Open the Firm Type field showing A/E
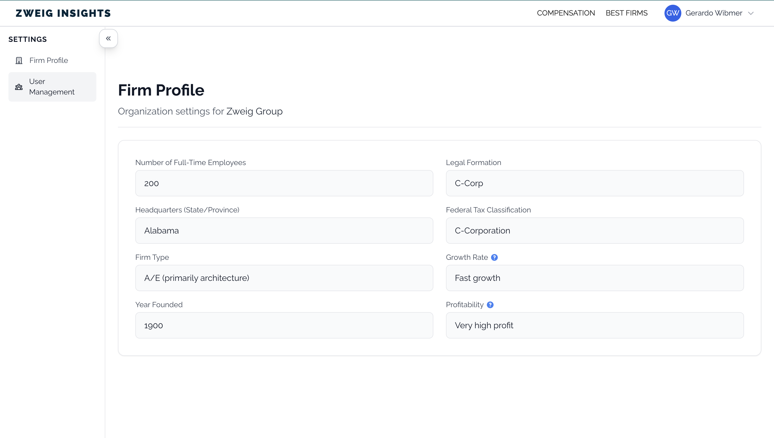 [284, 278]
